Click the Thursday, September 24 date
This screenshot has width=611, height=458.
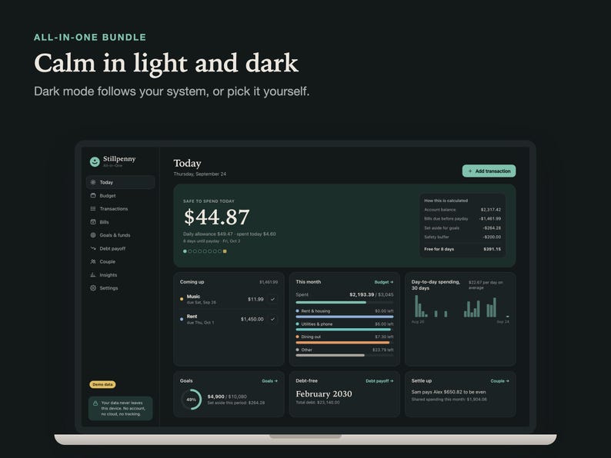[x=200, y=174]
